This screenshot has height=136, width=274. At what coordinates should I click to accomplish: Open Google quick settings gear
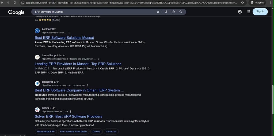click(240, 12)
